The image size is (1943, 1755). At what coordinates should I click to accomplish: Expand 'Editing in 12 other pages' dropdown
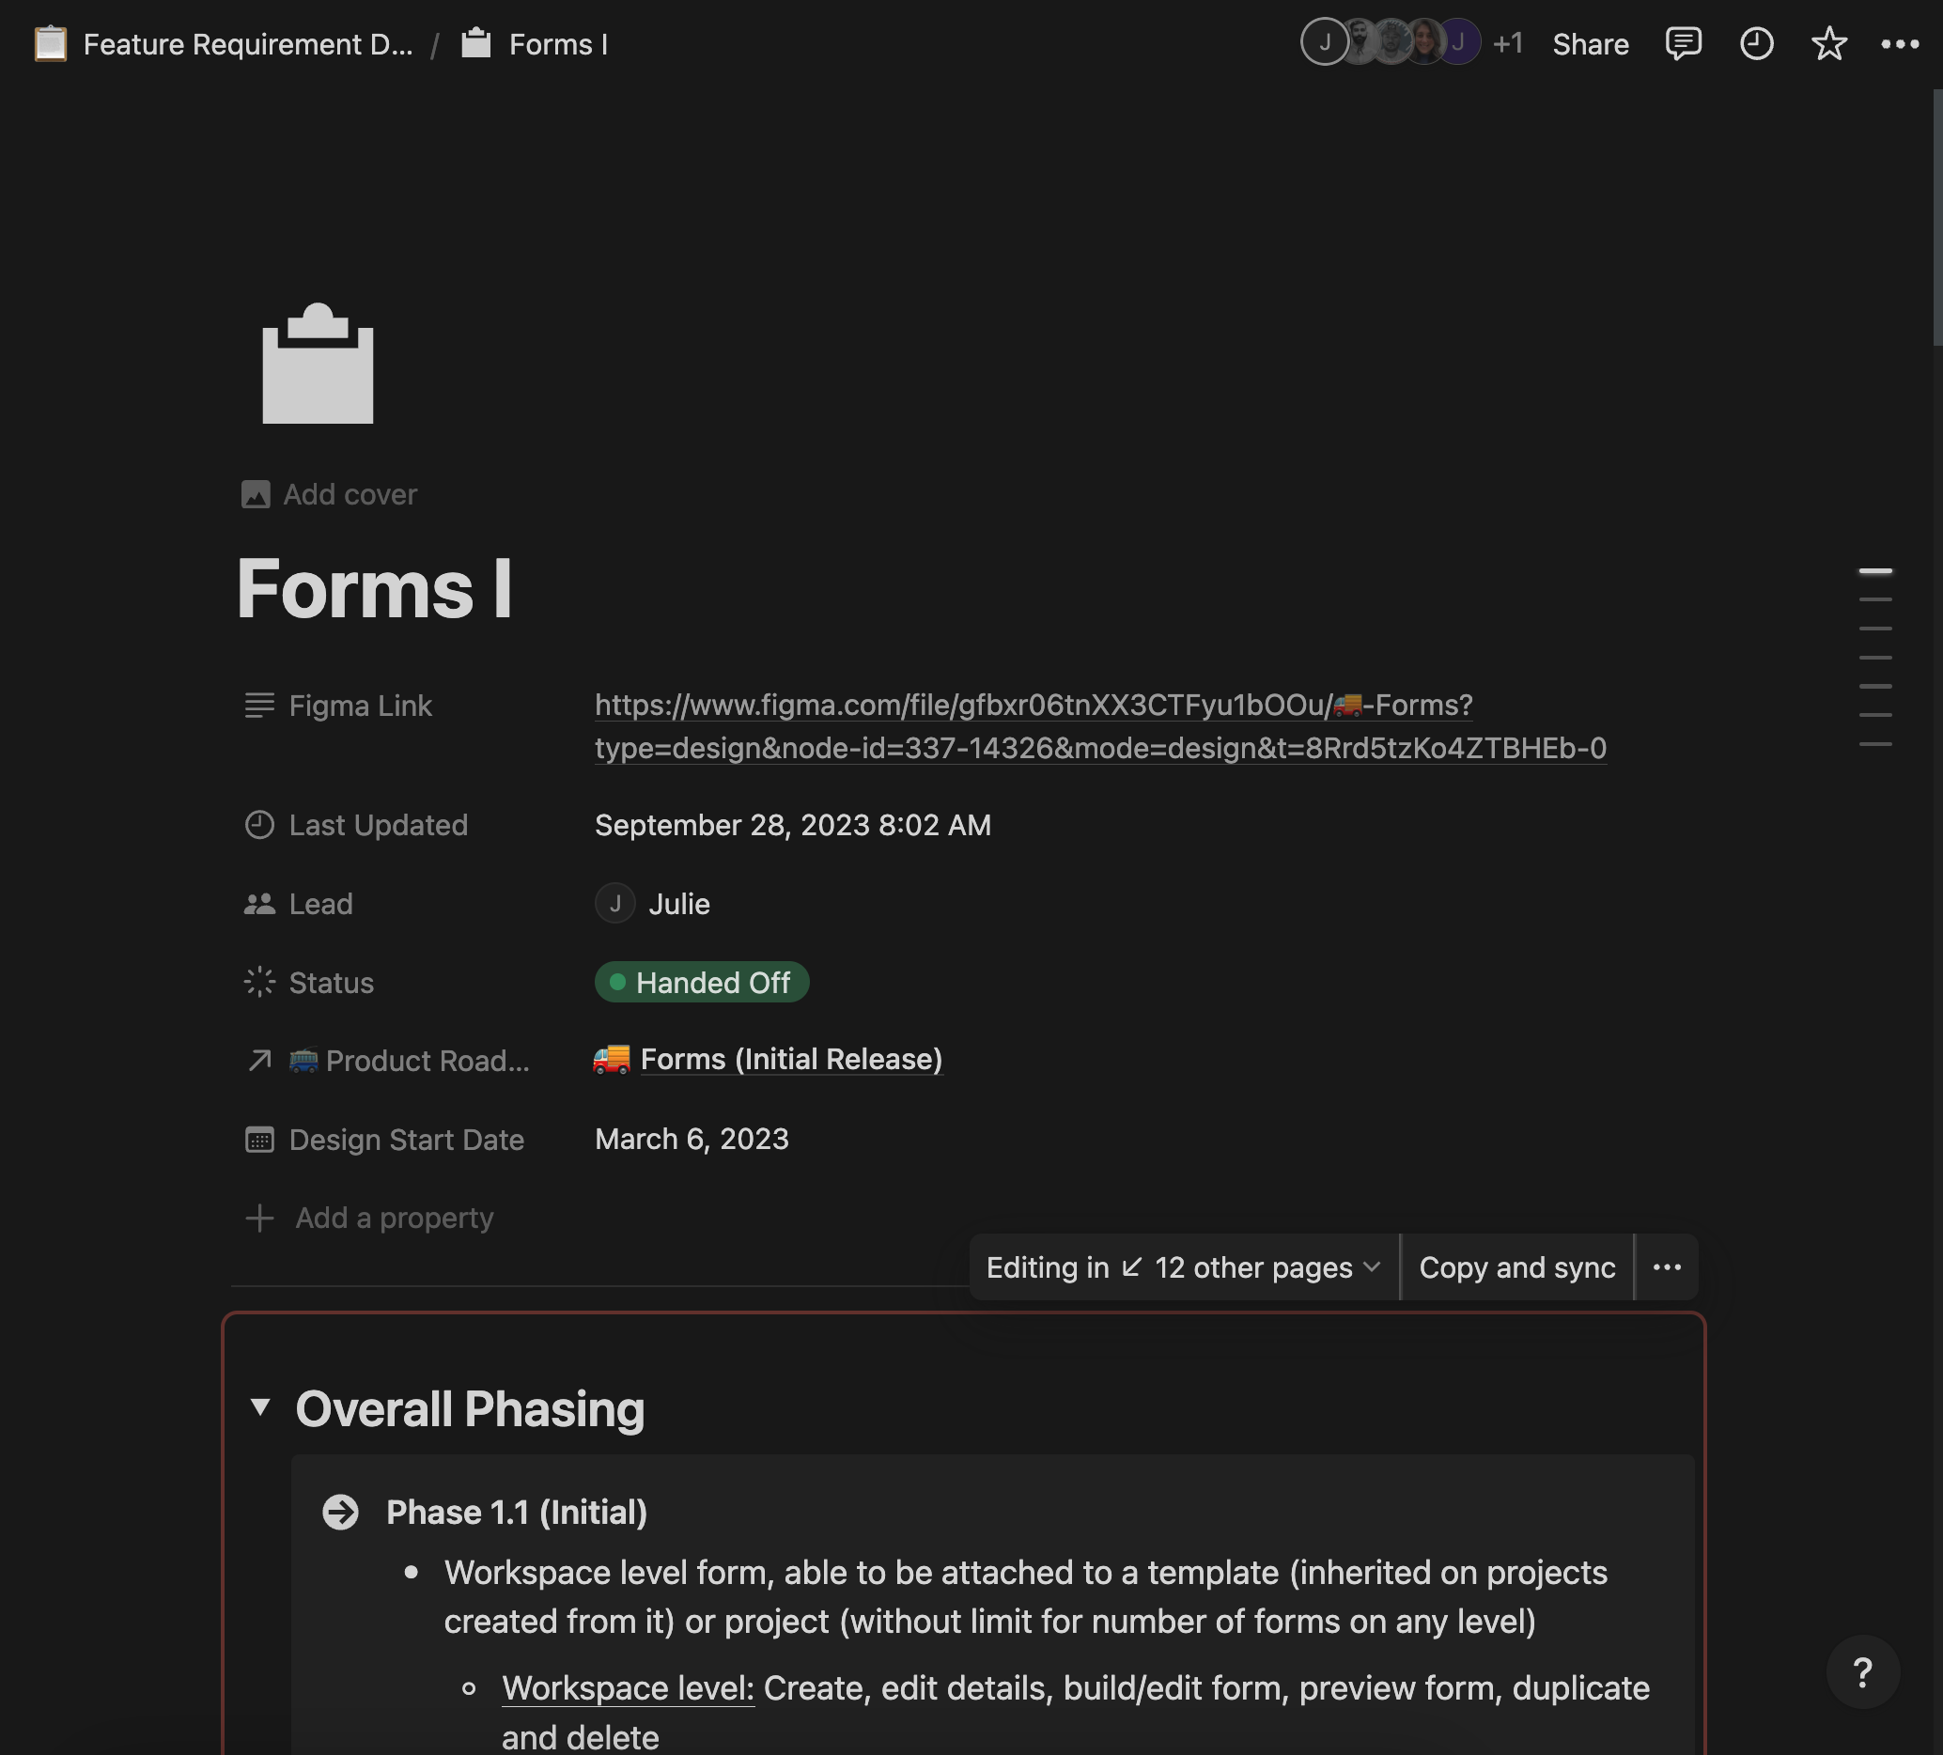pos(1184,1267)
